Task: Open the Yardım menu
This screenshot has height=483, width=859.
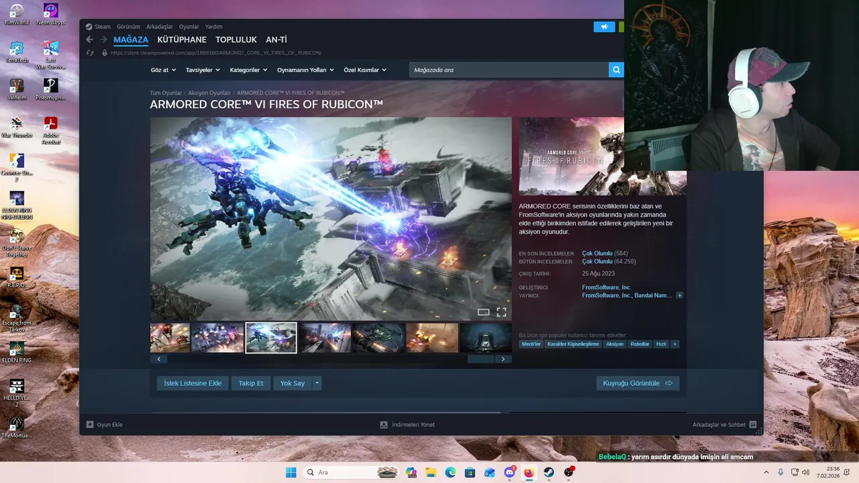Action: point(213,27)
